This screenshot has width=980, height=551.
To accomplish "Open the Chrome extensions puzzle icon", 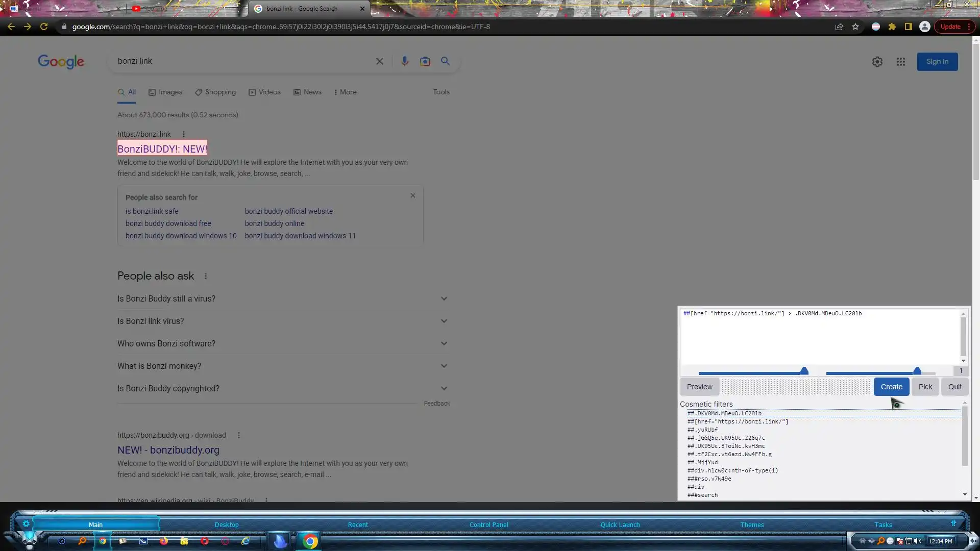I will [x=892, y=27].
